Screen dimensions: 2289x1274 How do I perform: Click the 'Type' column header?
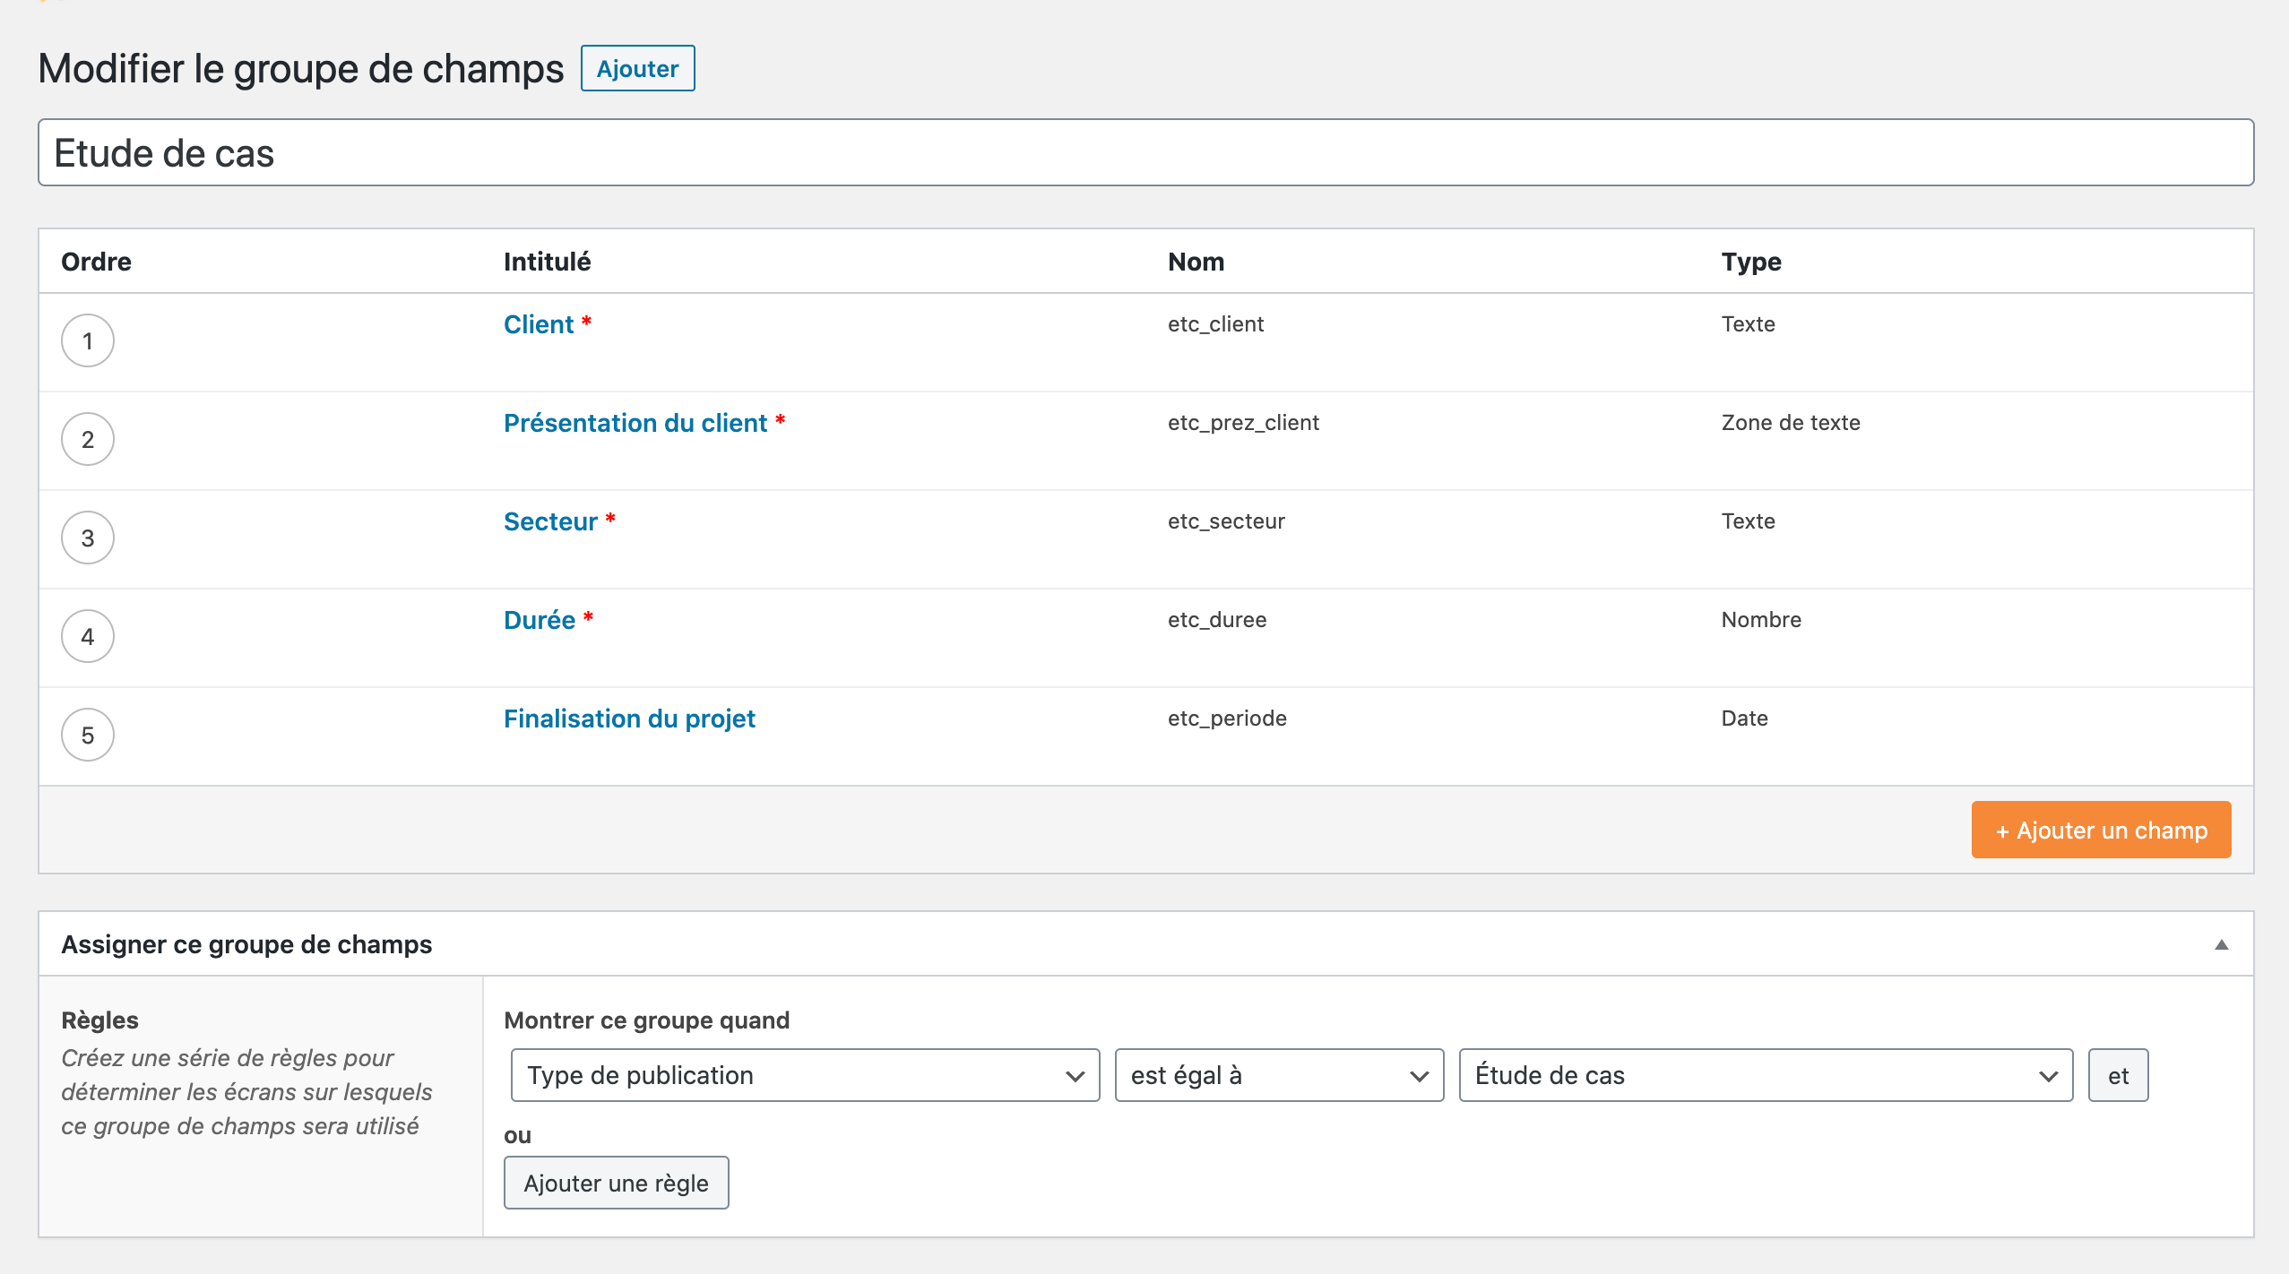[x=1751, y=262]
